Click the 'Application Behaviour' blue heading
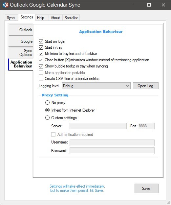 [x=101, y=32]
